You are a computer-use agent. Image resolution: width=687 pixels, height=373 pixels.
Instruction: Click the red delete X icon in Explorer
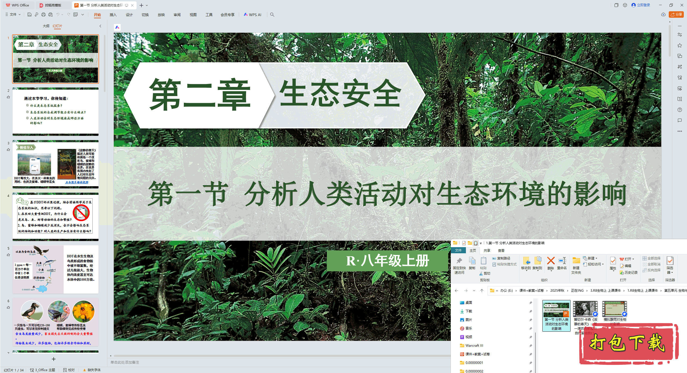pyautogui.click(x=551, y=261)
